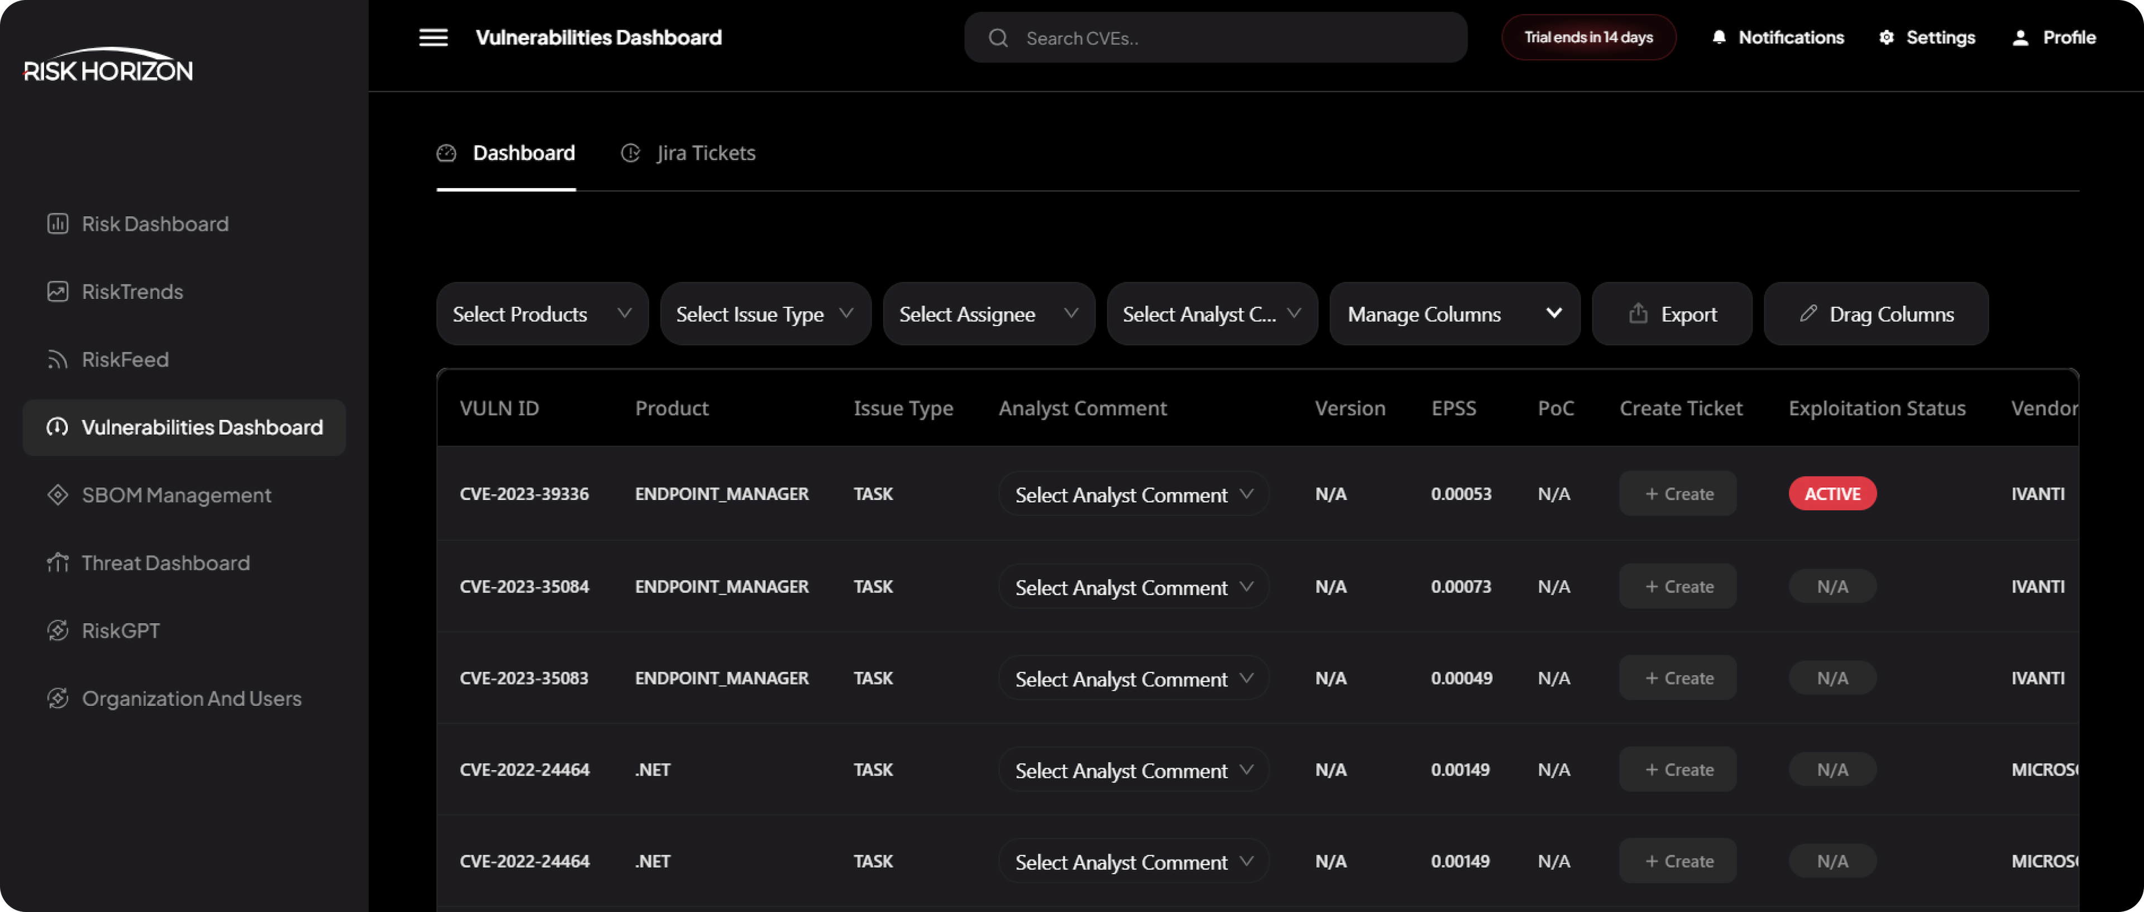Click the Profile user icon
This screenshot has height=912, width=2144.
click(x=2020, y=37)
